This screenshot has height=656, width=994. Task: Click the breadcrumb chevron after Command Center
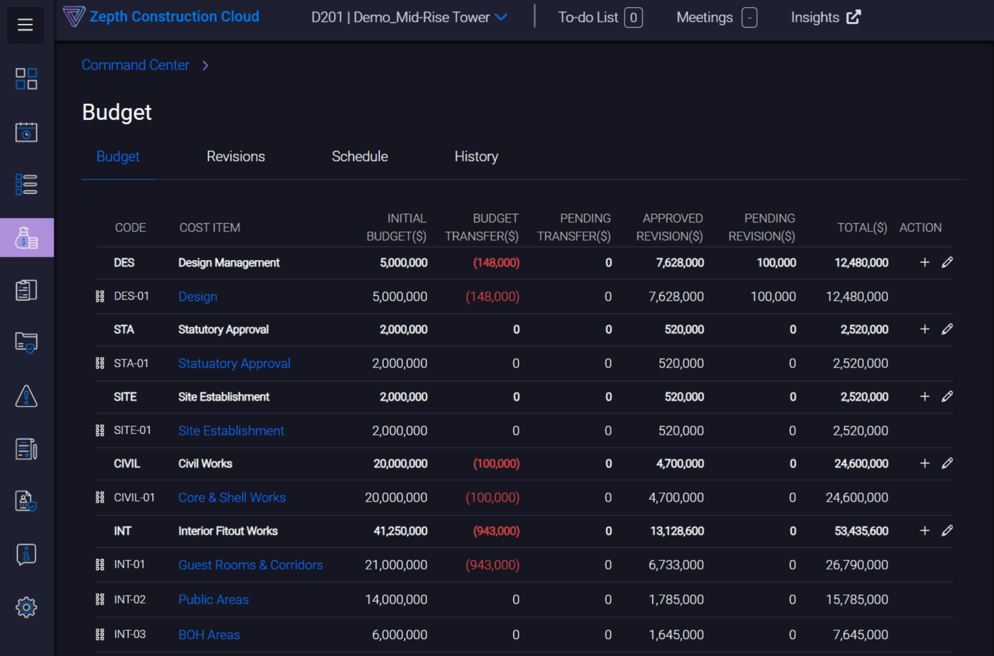click(x=205, y=65)
